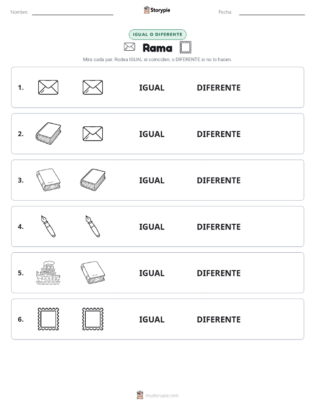Click the Nombre line field
Screen dimensions: 315x408
(x=72, y=12)
